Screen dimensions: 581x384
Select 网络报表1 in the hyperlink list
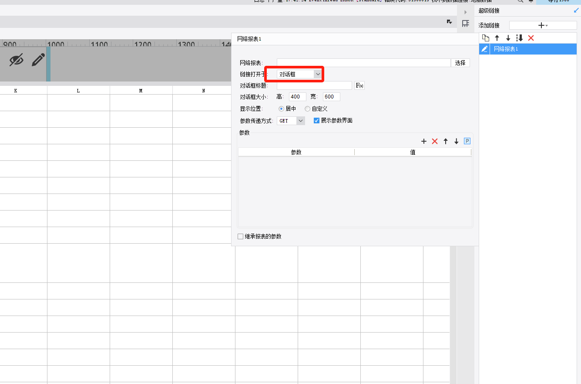click(x=506, y=49)
